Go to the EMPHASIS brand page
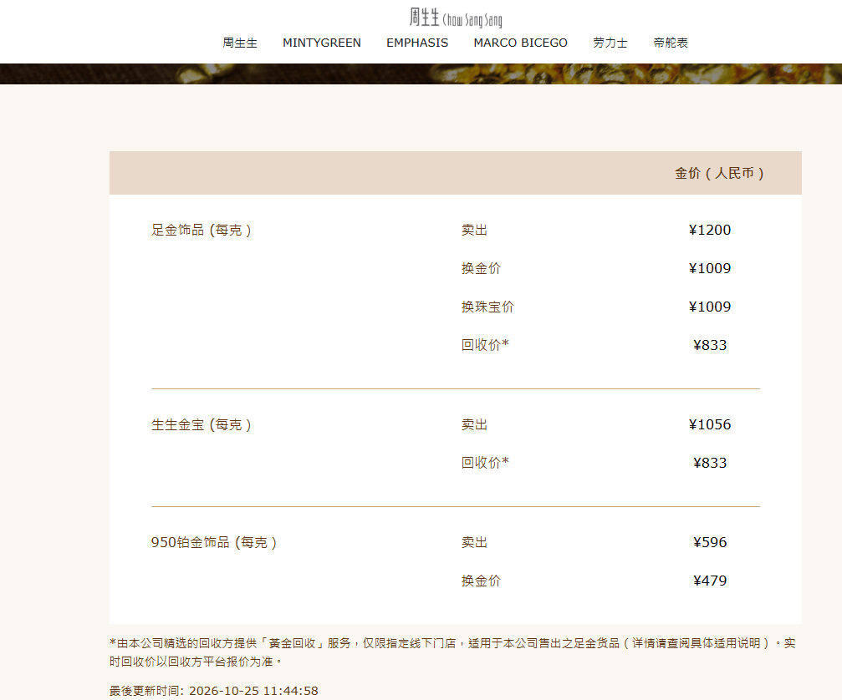 click(x=417, y=43)
